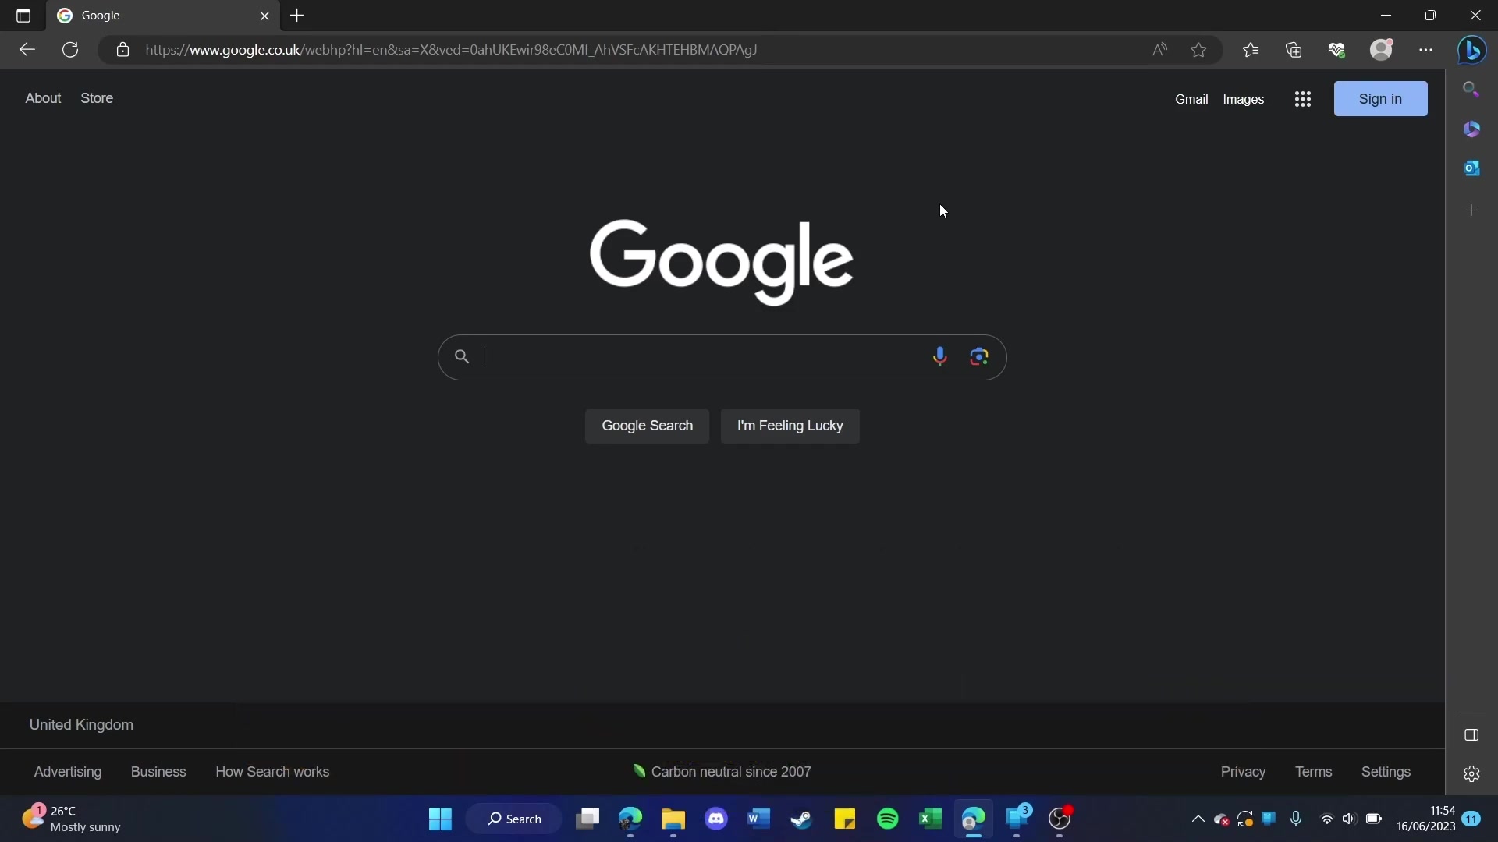
Task: Show hidden system tray icons
Action: point(1198,819)
